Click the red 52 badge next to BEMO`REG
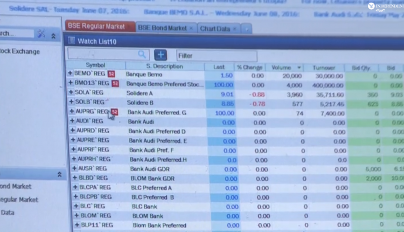Screen dimensions: 404x232 click(111, 73)
